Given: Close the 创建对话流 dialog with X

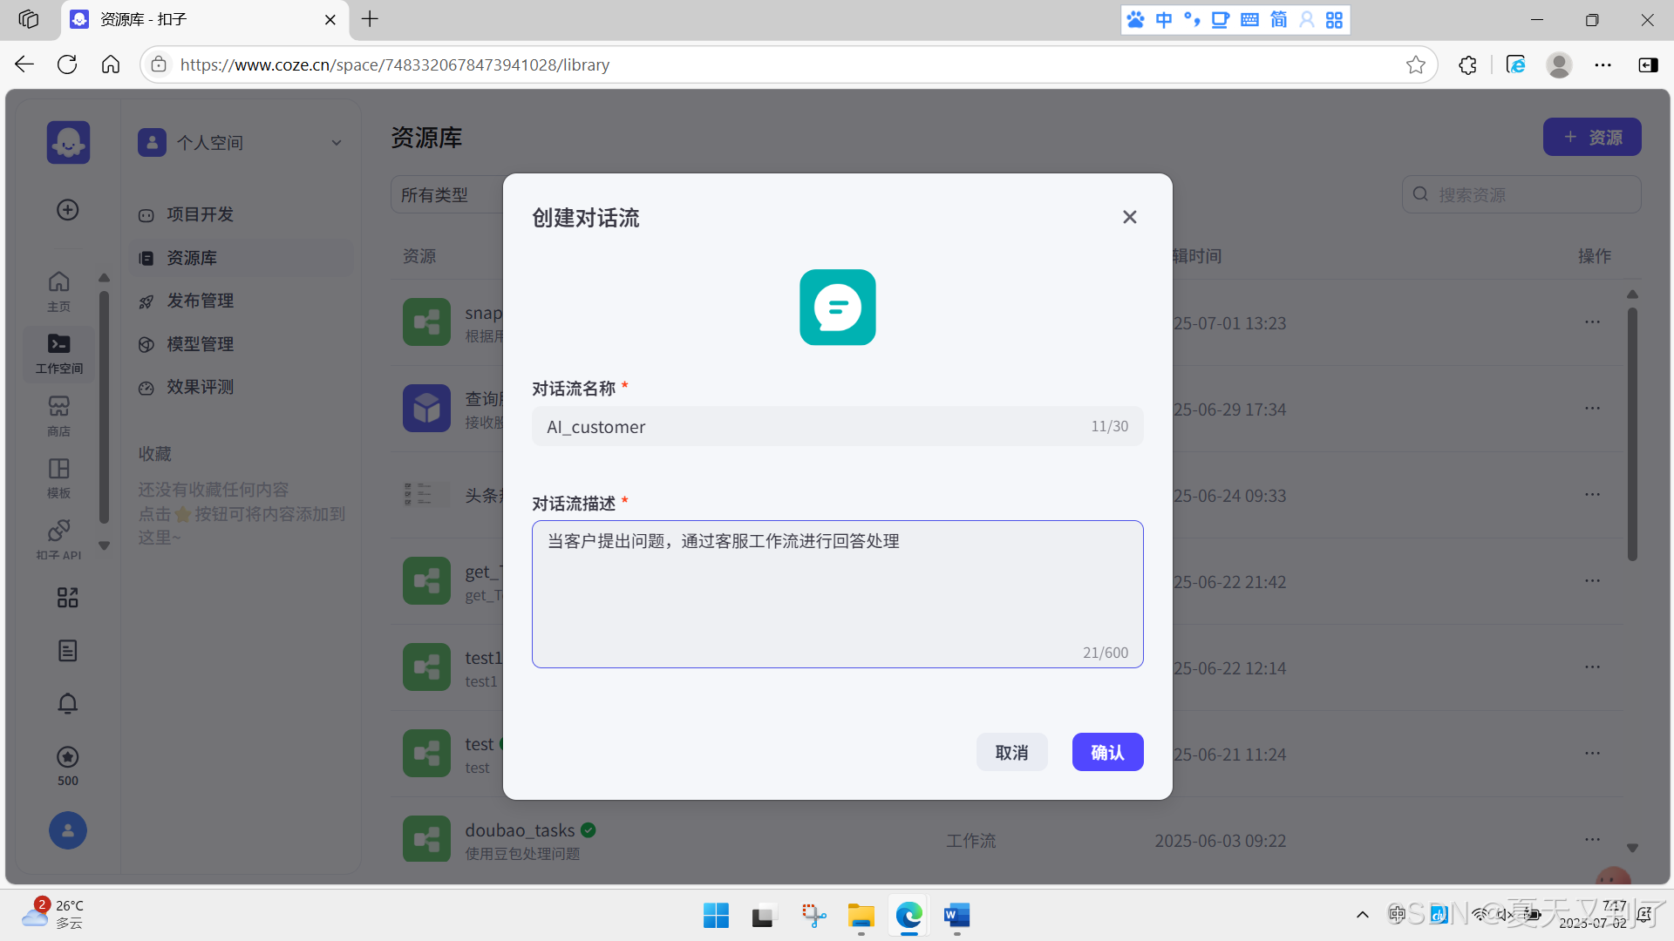Looking at the screenshot, I should (x=1129, y=217).
